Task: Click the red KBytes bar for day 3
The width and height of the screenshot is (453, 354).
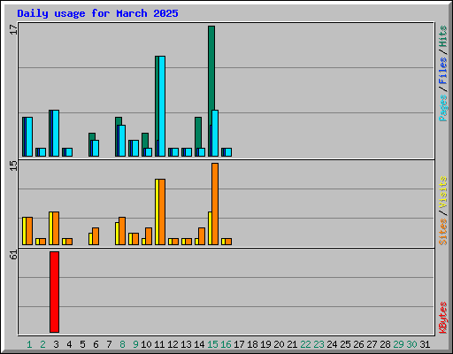Action: tap(54, 292)
